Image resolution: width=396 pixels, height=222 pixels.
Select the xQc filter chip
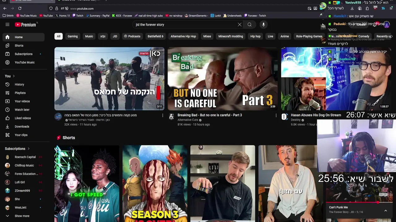(x=103, y=36)
